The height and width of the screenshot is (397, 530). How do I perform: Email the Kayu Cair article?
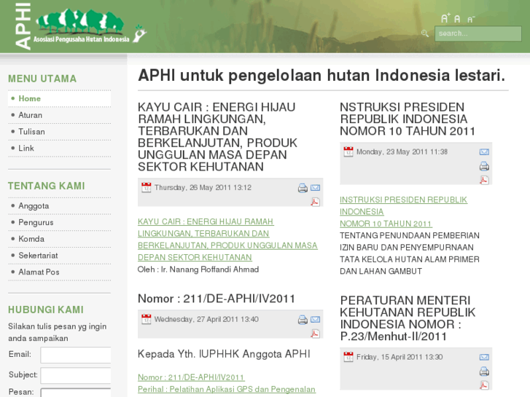pos(316,187)
